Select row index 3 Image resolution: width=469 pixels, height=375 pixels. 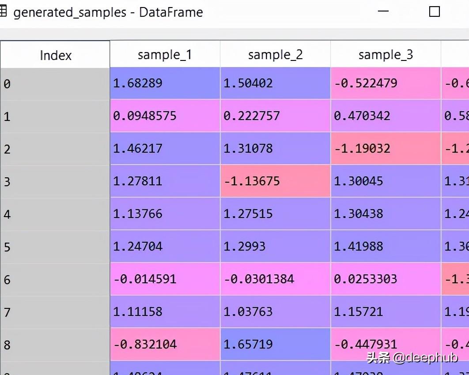[x=55, y=181]
